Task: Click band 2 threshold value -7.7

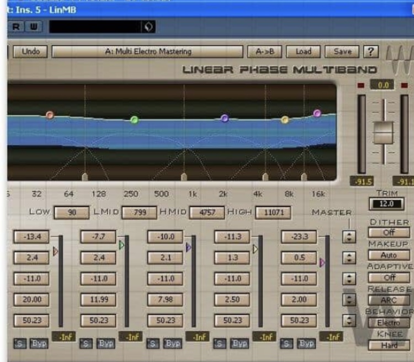Action: (98, 237)
